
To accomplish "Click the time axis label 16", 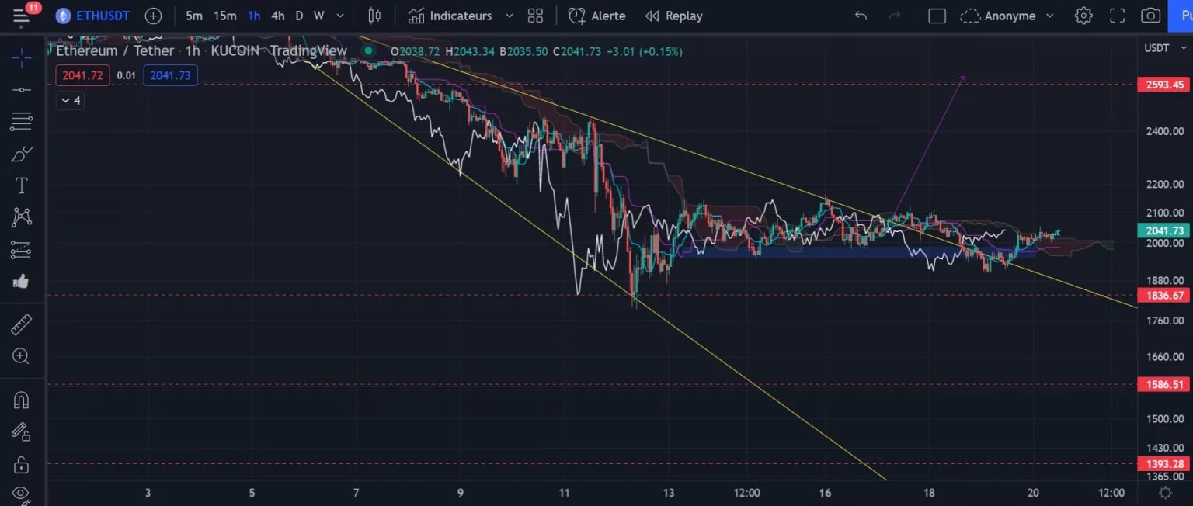I will click(x=825, y=493).
